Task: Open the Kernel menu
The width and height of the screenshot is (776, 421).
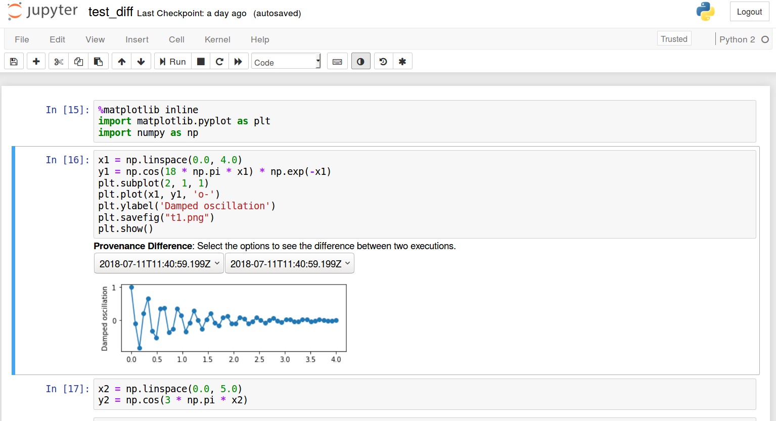Action: coord(217,39)
